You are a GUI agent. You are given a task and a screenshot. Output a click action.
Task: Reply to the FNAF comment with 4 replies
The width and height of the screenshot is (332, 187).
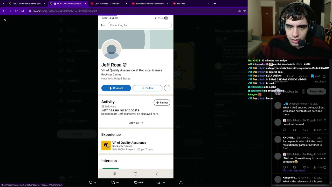285,167
